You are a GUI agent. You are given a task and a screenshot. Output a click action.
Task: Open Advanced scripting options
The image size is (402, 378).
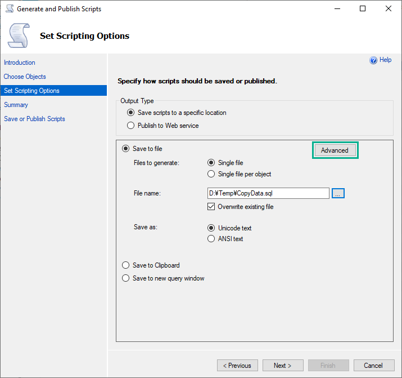pyautogui.click(x=335, y=150)
